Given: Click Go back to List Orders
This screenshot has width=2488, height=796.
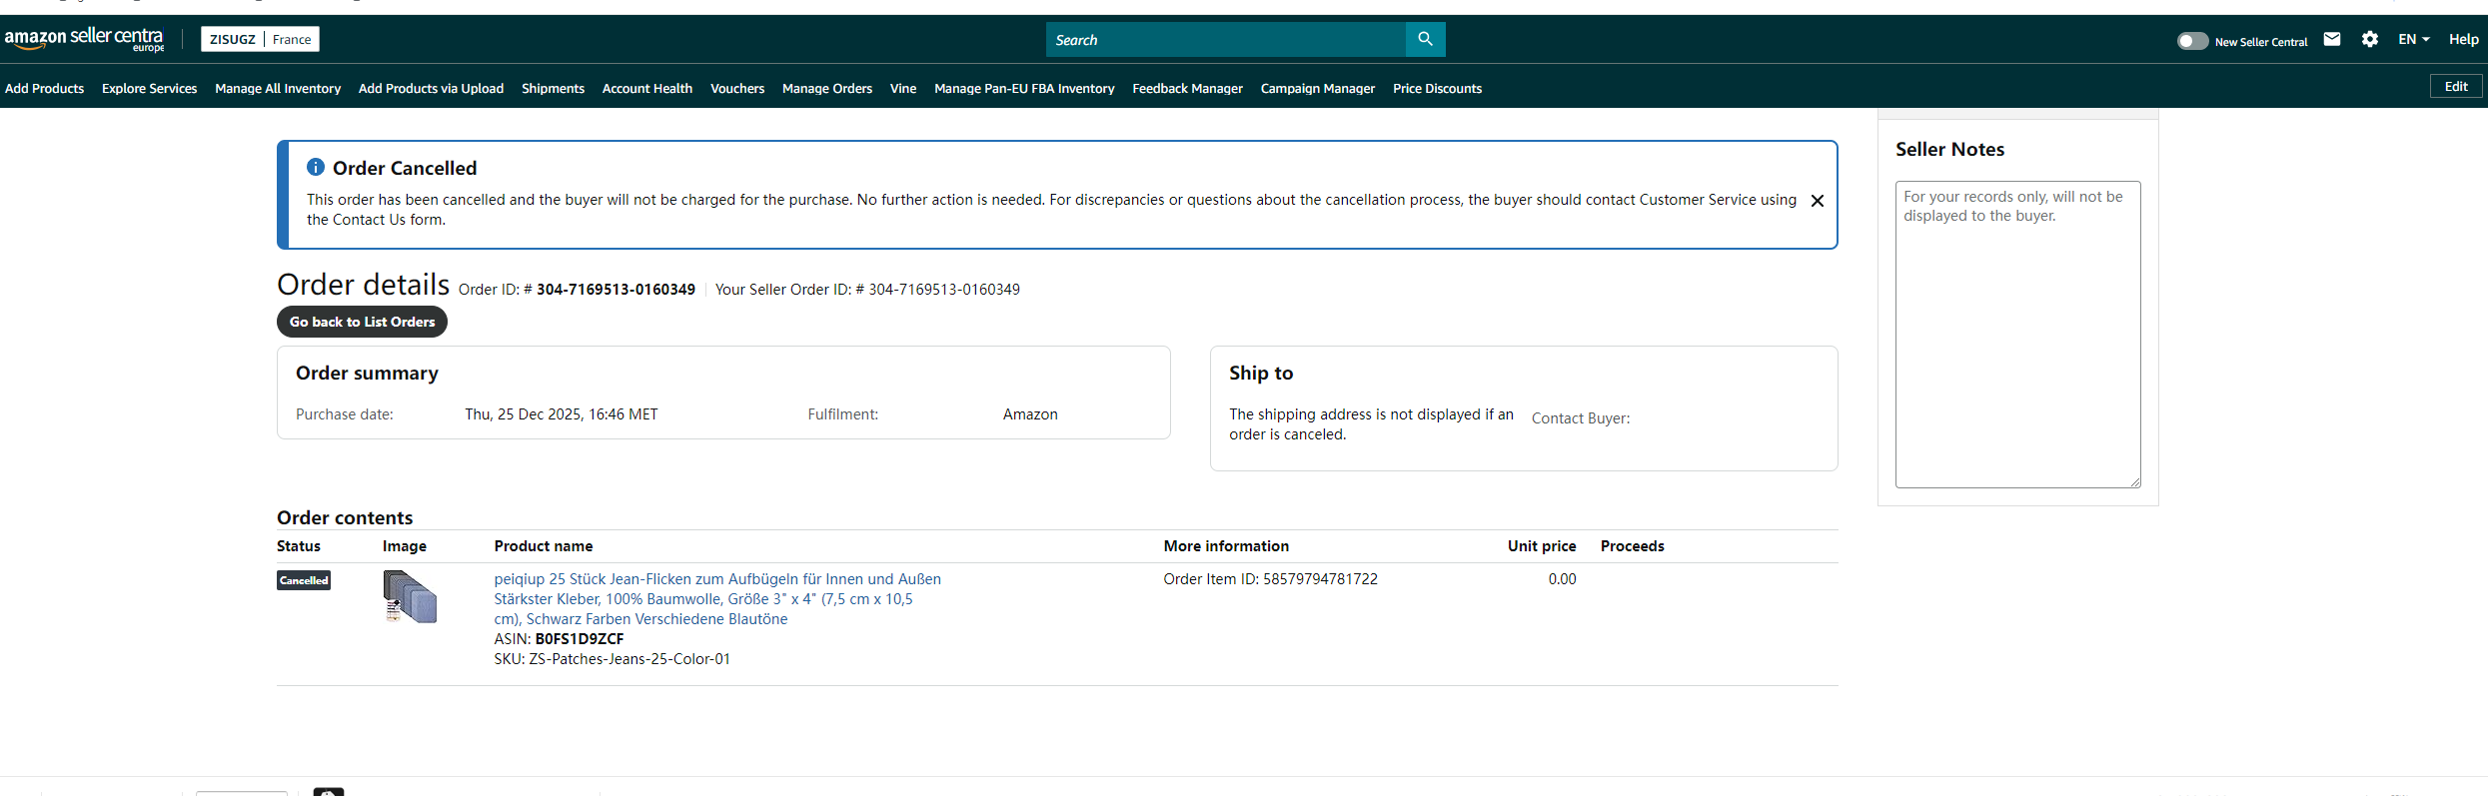Looking at the screenshot, I should coord(362,322).
